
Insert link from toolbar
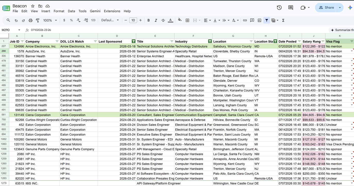click(245, 20)
